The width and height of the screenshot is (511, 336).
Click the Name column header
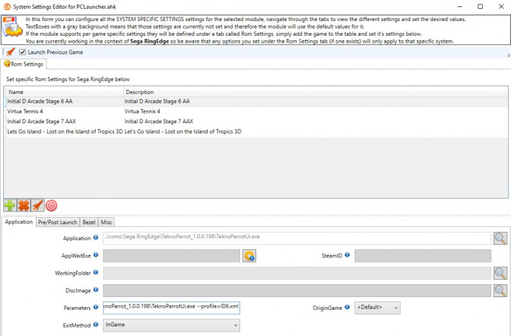tap(65, 92)
